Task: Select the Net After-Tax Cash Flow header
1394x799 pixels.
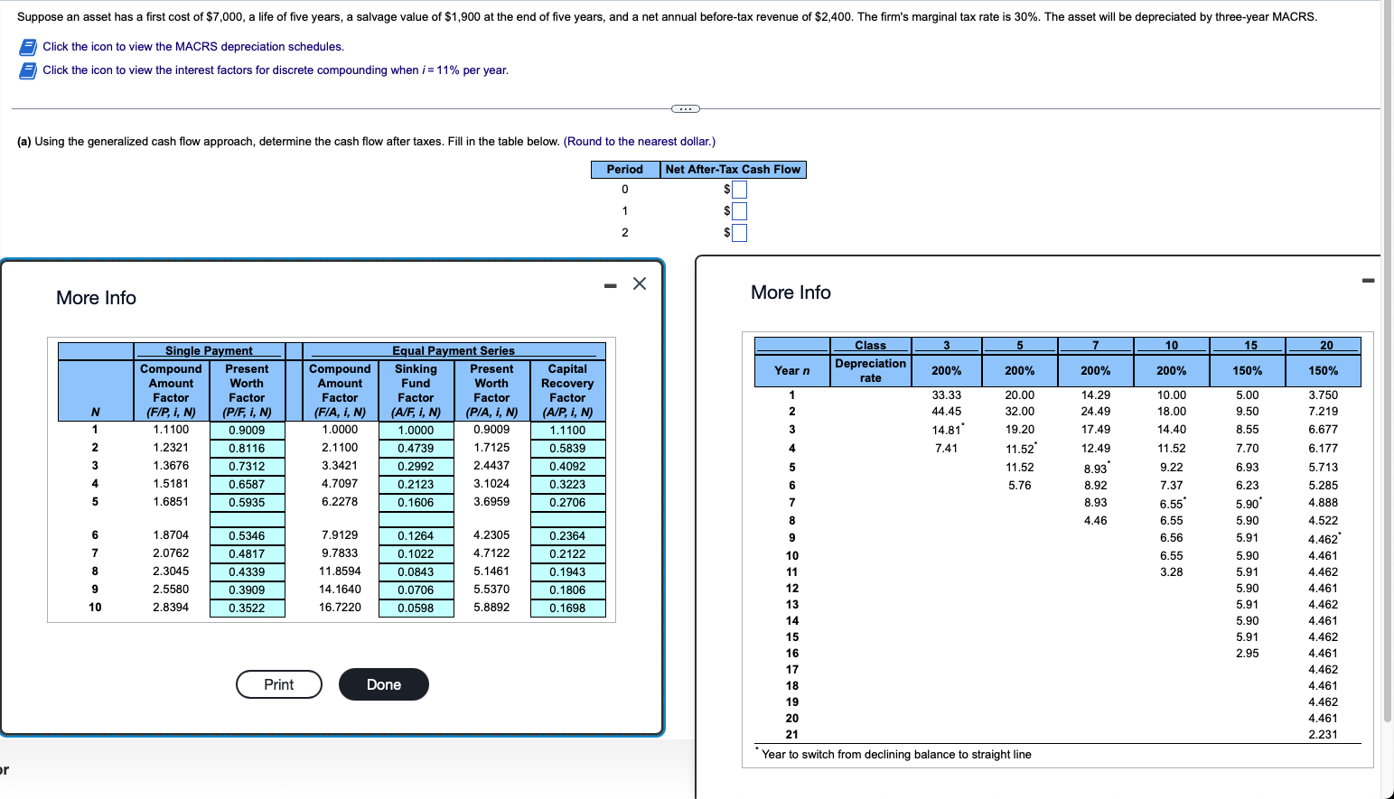Action: pos(733,169)
